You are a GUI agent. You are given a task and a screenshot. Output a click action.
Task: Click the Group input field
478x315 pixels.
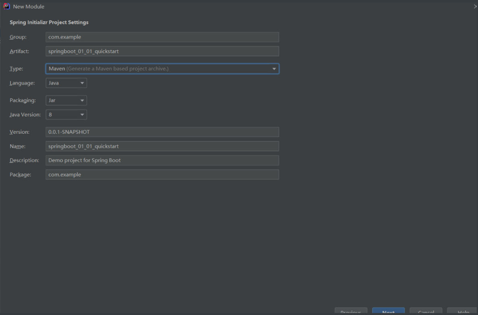(x=162, y=37)
